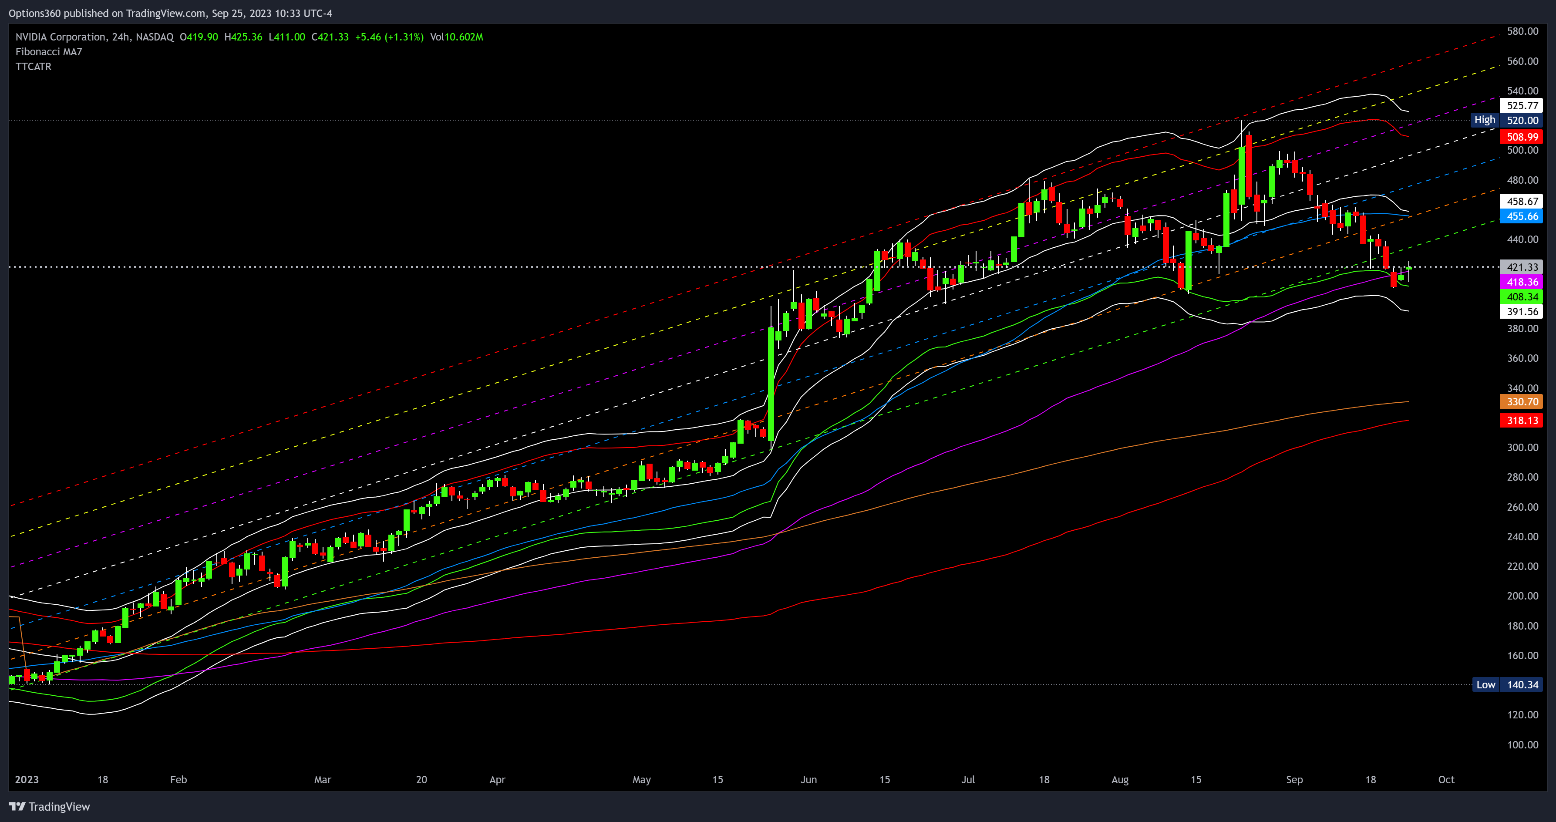Click the 'Aug' label on time axis

pos(1120,780)
